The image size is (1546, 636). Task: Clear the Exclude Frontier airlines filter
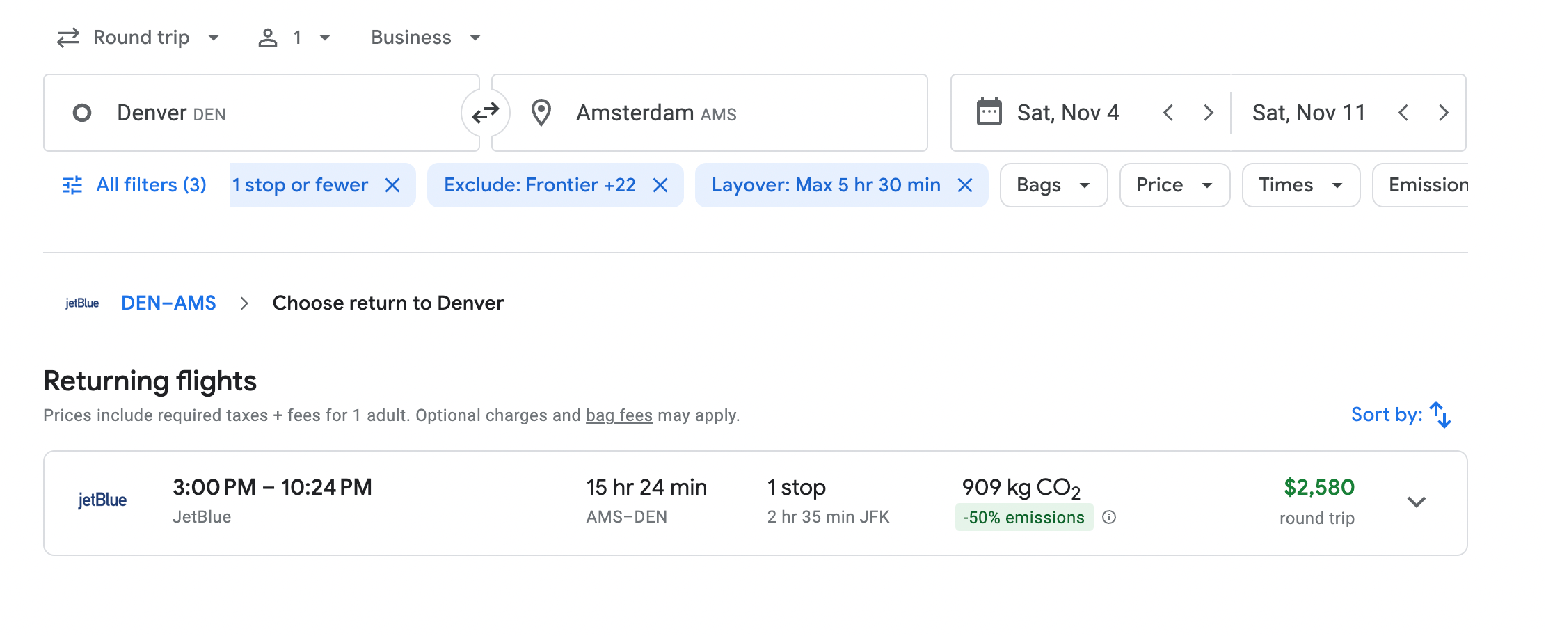660,185
